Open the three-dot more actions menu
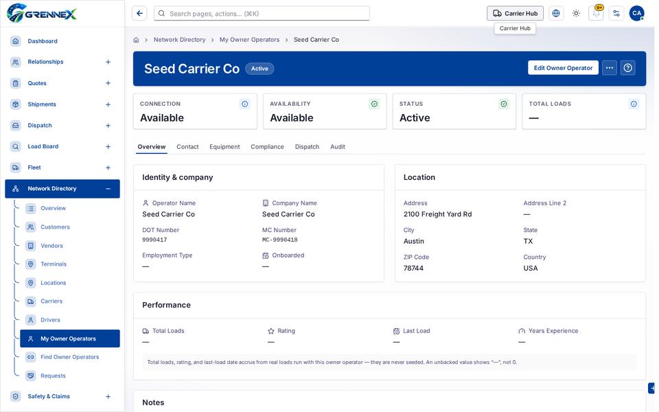659x412 pixels. pos(609,68)
